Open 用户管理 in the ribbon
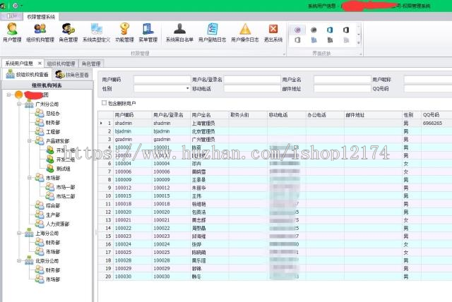Image resolution: width=452 pixels, height=302 pixels. click(12, 32)
